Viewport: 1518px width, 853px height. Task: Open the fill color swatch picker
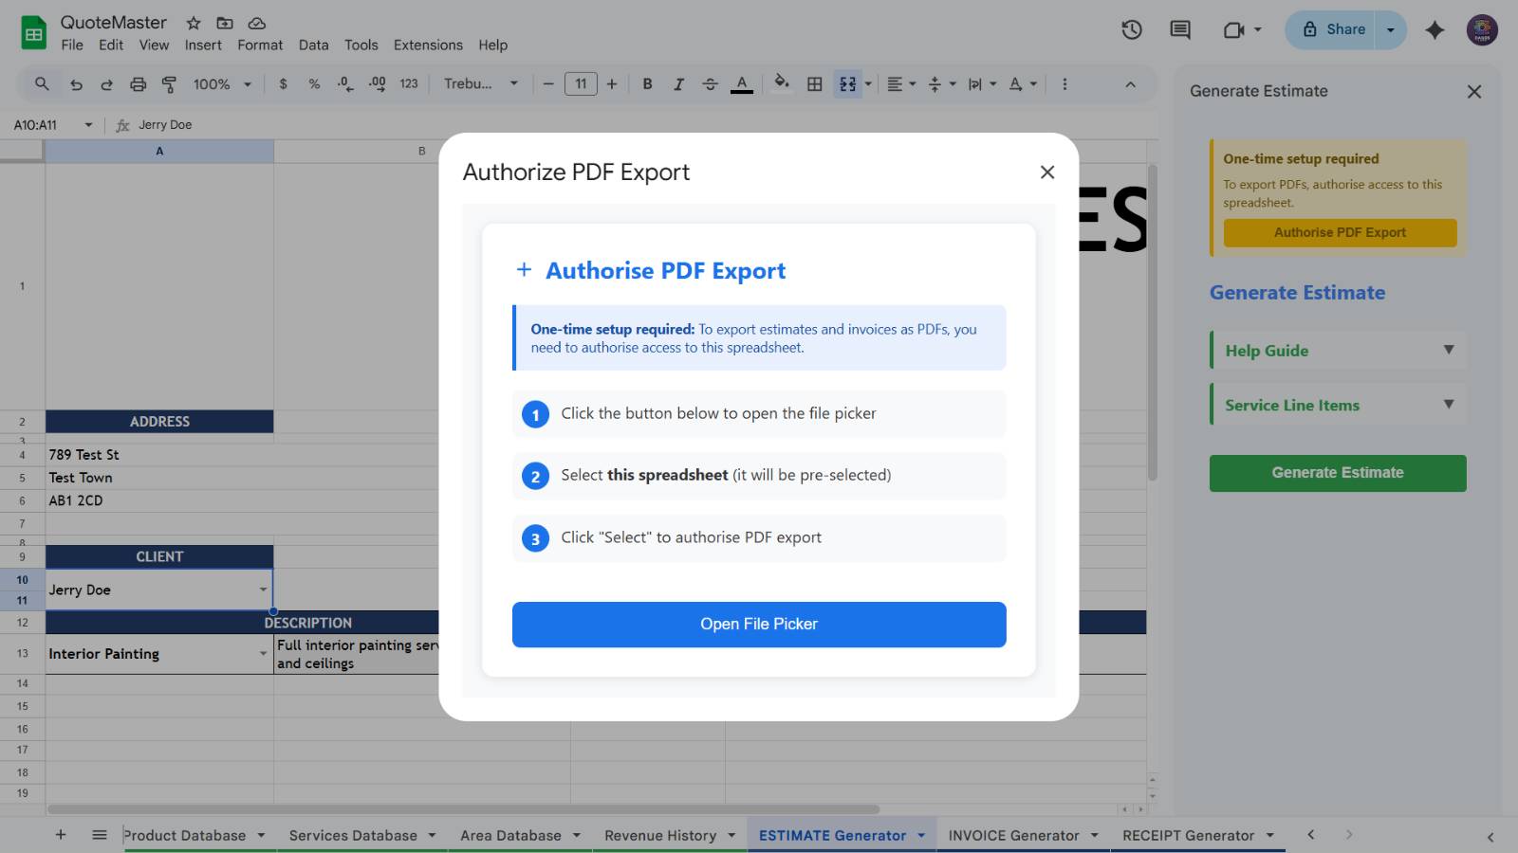click(781, 83)
